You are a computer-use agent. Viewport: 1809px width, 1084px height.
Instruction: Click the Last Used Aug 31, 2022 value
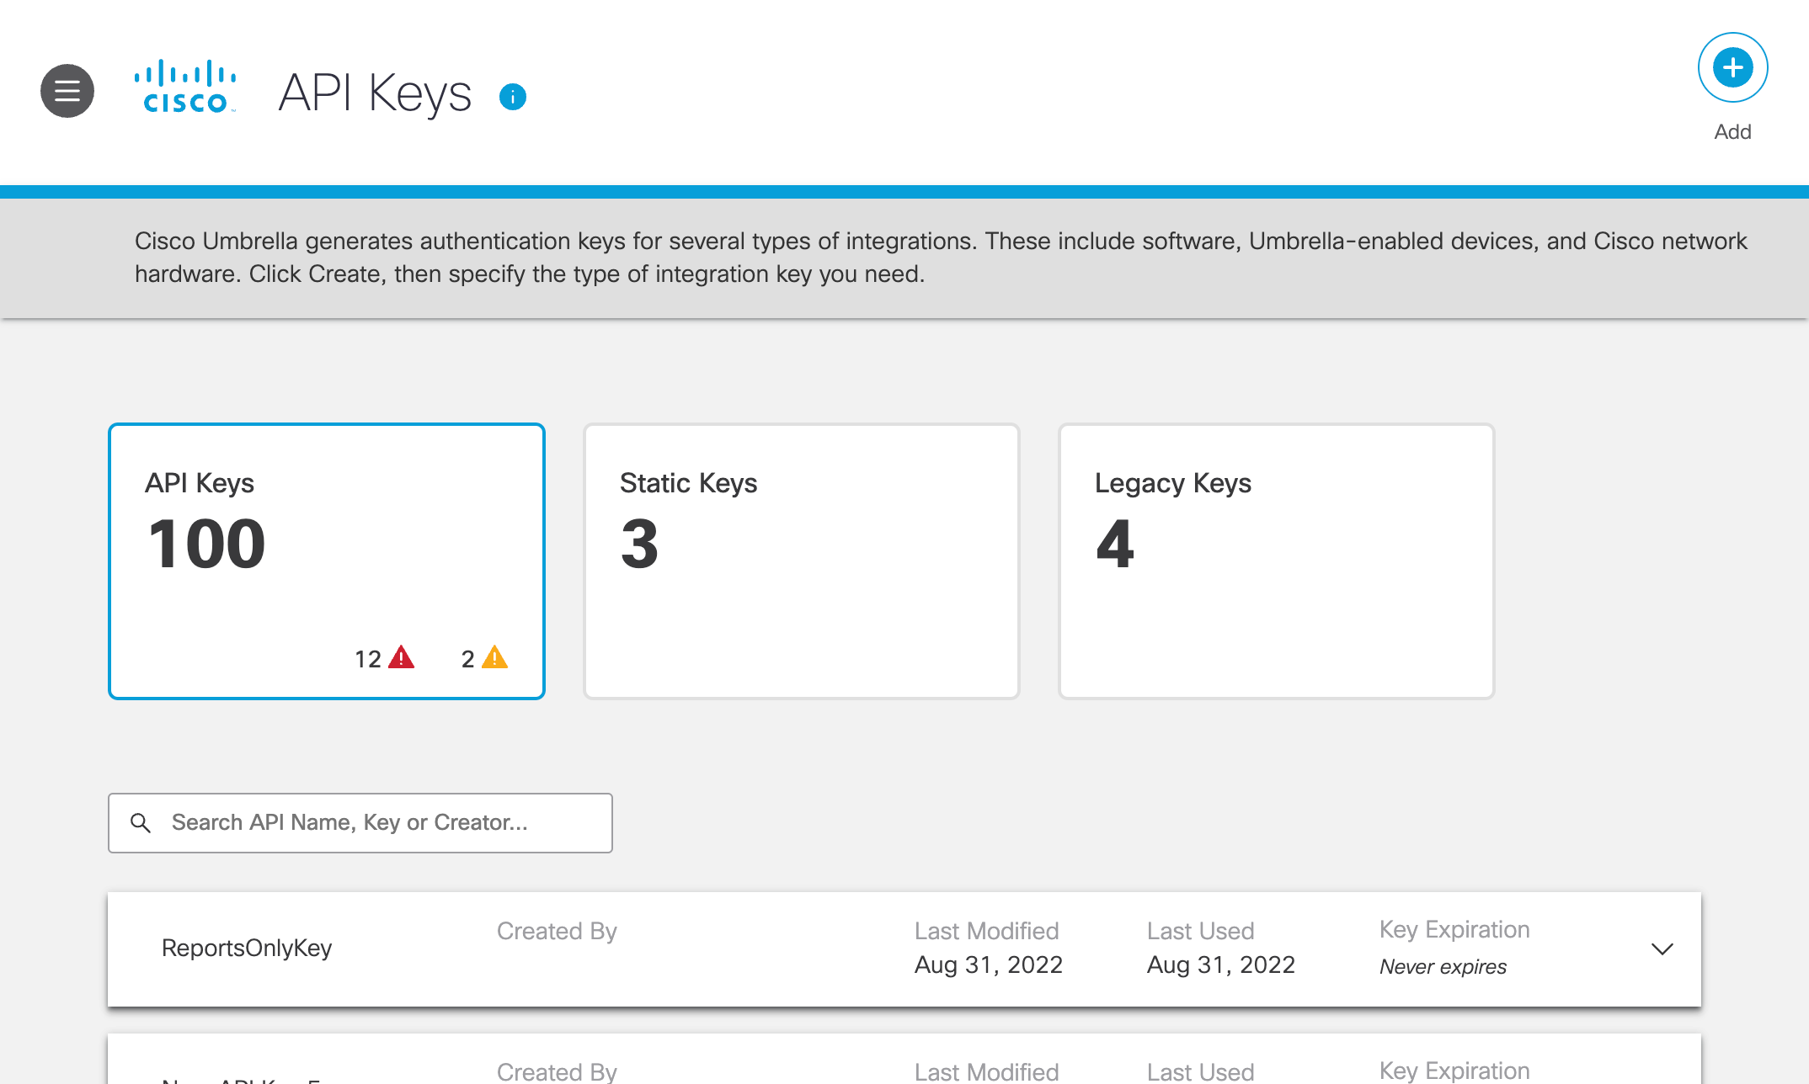pyautogui.click(x=1220, y=964)
